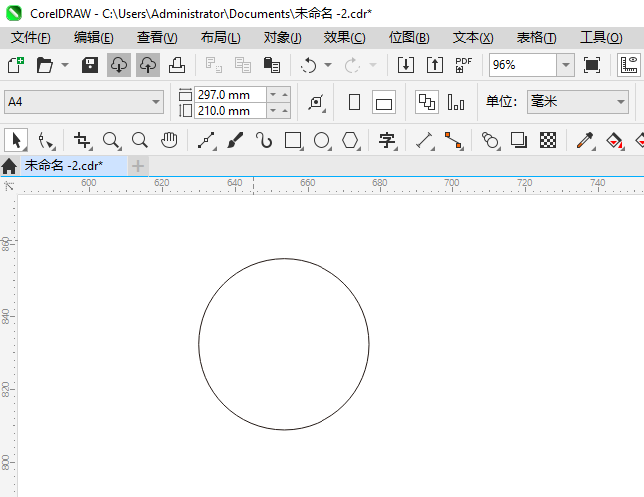
Task: Open the 对象(J) menu
Action: [x=283, y=38]
